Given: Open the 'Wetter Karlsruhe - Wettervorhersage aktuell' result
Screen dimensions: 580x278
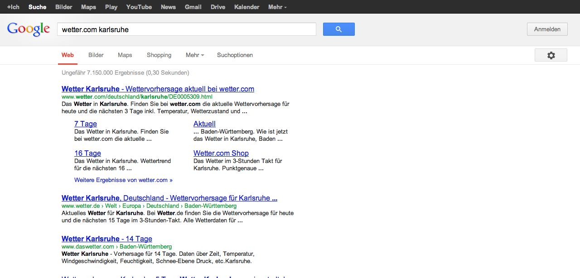Looking at the screenshot, I should pyautogui.click(x=158, y=89).
